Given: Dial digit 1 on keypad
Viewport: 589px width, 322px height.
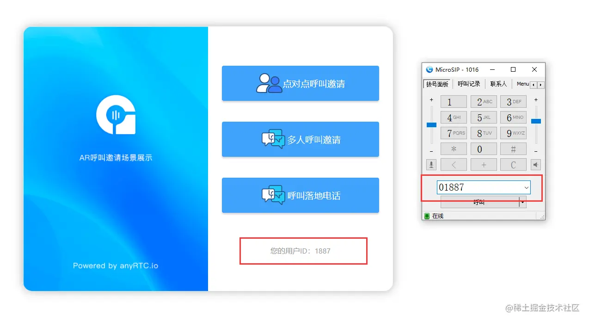Looking at the screenshot, I should click(x=454, y=102).
